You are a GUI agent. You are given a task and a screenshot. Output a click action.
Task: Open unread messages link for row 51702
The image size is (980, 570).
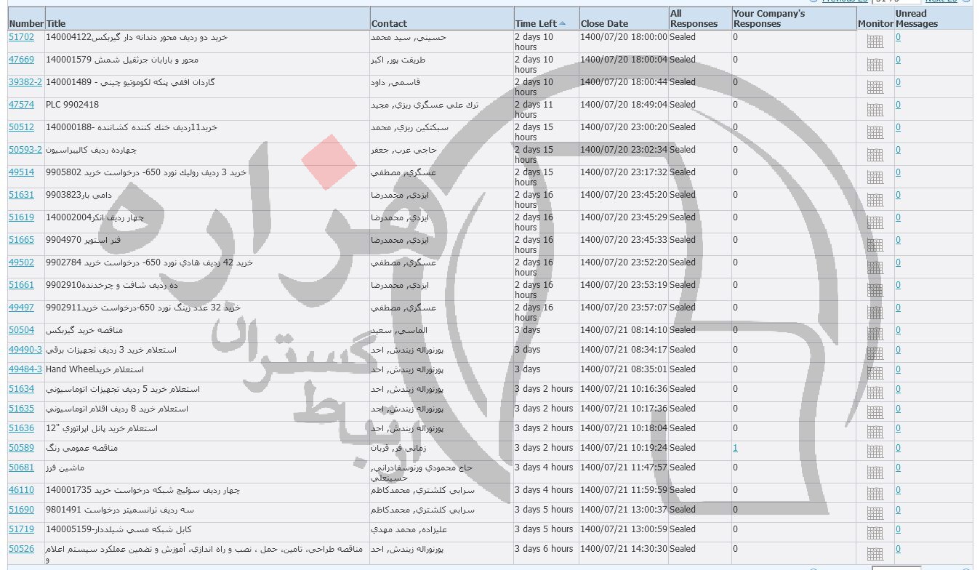coord(898,37)
